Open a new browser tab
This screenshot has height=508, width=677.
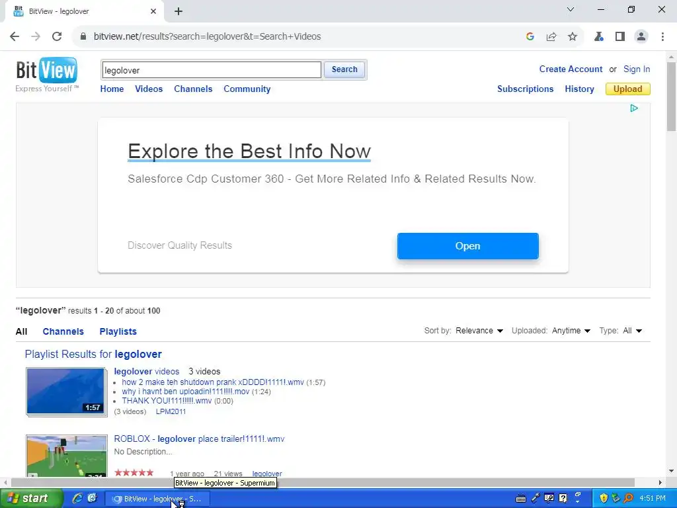tap(179, 12)
